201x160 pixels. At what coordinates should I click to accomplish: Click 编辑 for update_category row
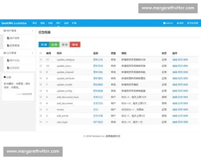[x=175, y=60]
